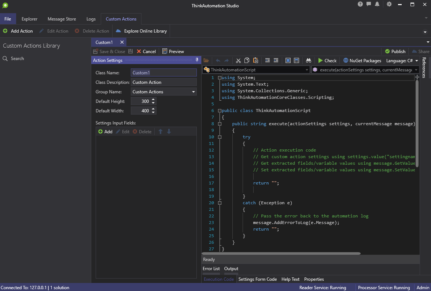Open the Output tab
The image size is (431, 291).
click(x=231, y=269)
